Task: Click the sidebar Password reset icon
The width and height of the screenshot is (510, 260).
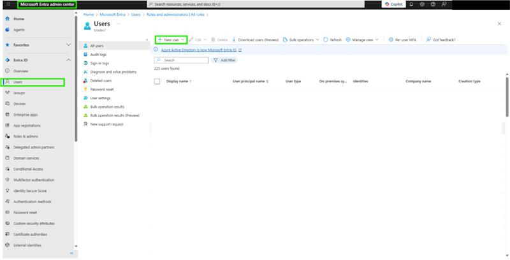Action: pos(8,212)
